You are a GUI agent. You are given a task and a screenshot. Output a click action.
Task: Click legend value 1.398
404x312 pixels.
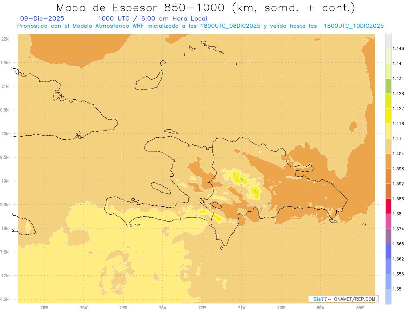tap(398, 169)
